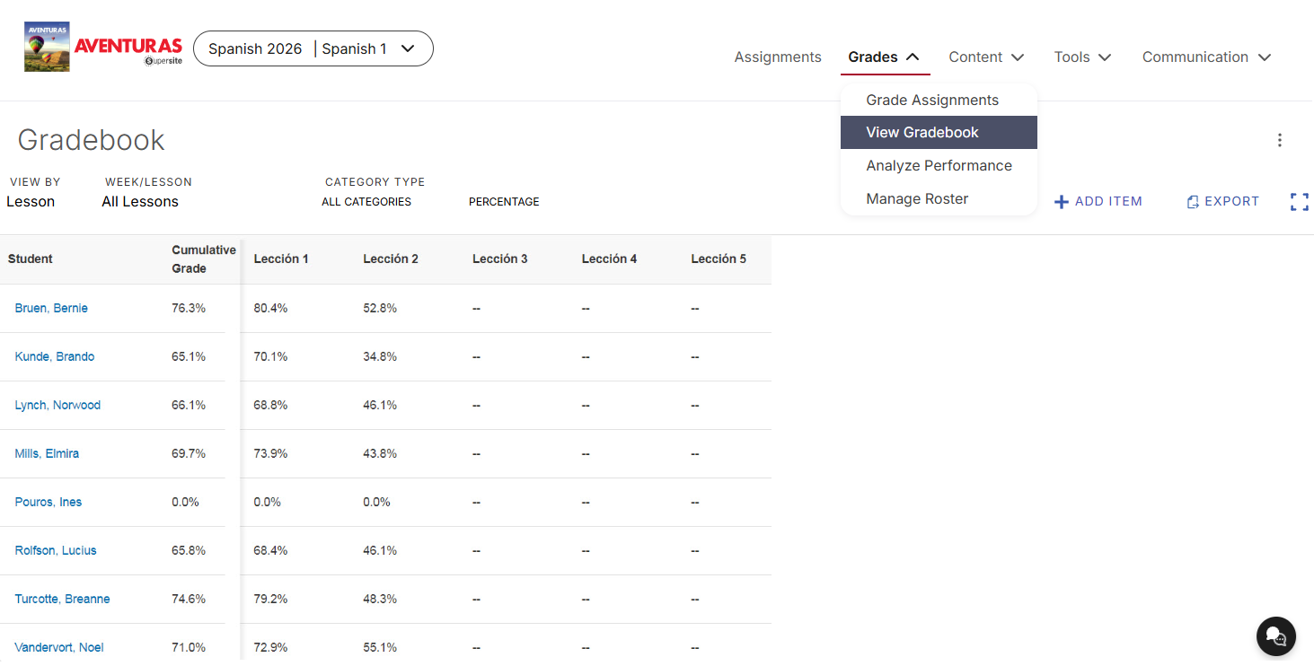Click Vandervort's Lección 2 grade 55.1%
The width and height of the screenshot is (1314, 666).
point(380,647)
